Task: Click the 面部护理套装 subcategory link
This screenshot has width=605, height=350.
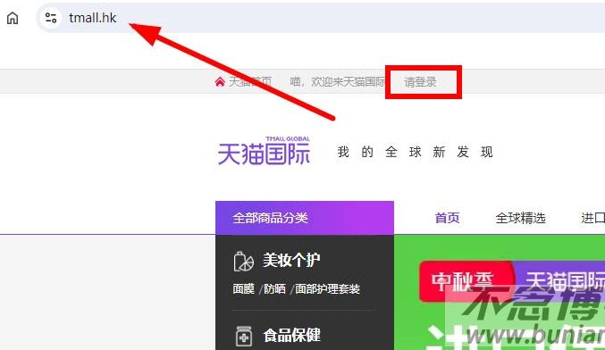Action: pyautogui.click(x=327, y=288)
